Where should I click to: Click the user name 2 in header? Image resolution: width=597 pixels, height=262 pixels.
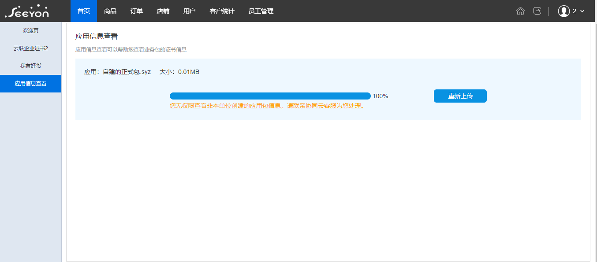pos(575,11)
